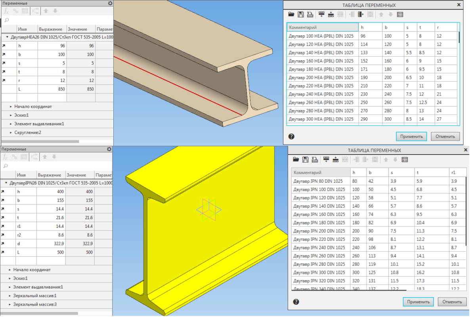The width and height of the screenshot is (470, 317).
Task: Expand Начало координат node under HEA26 tree
Action: tap(11, 107)
